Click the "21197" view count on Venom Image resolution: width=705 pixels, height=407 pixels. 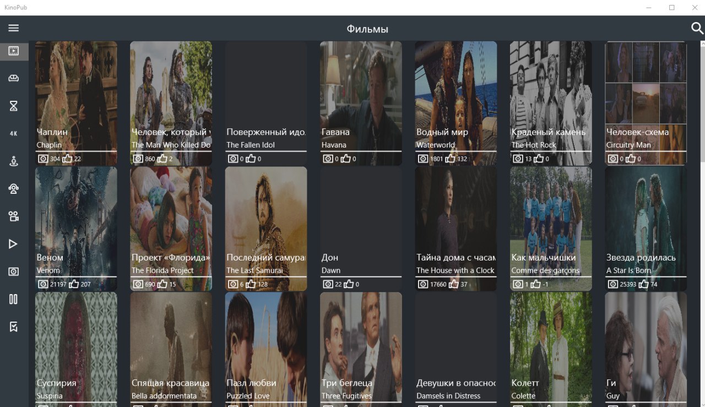(58, 284)
